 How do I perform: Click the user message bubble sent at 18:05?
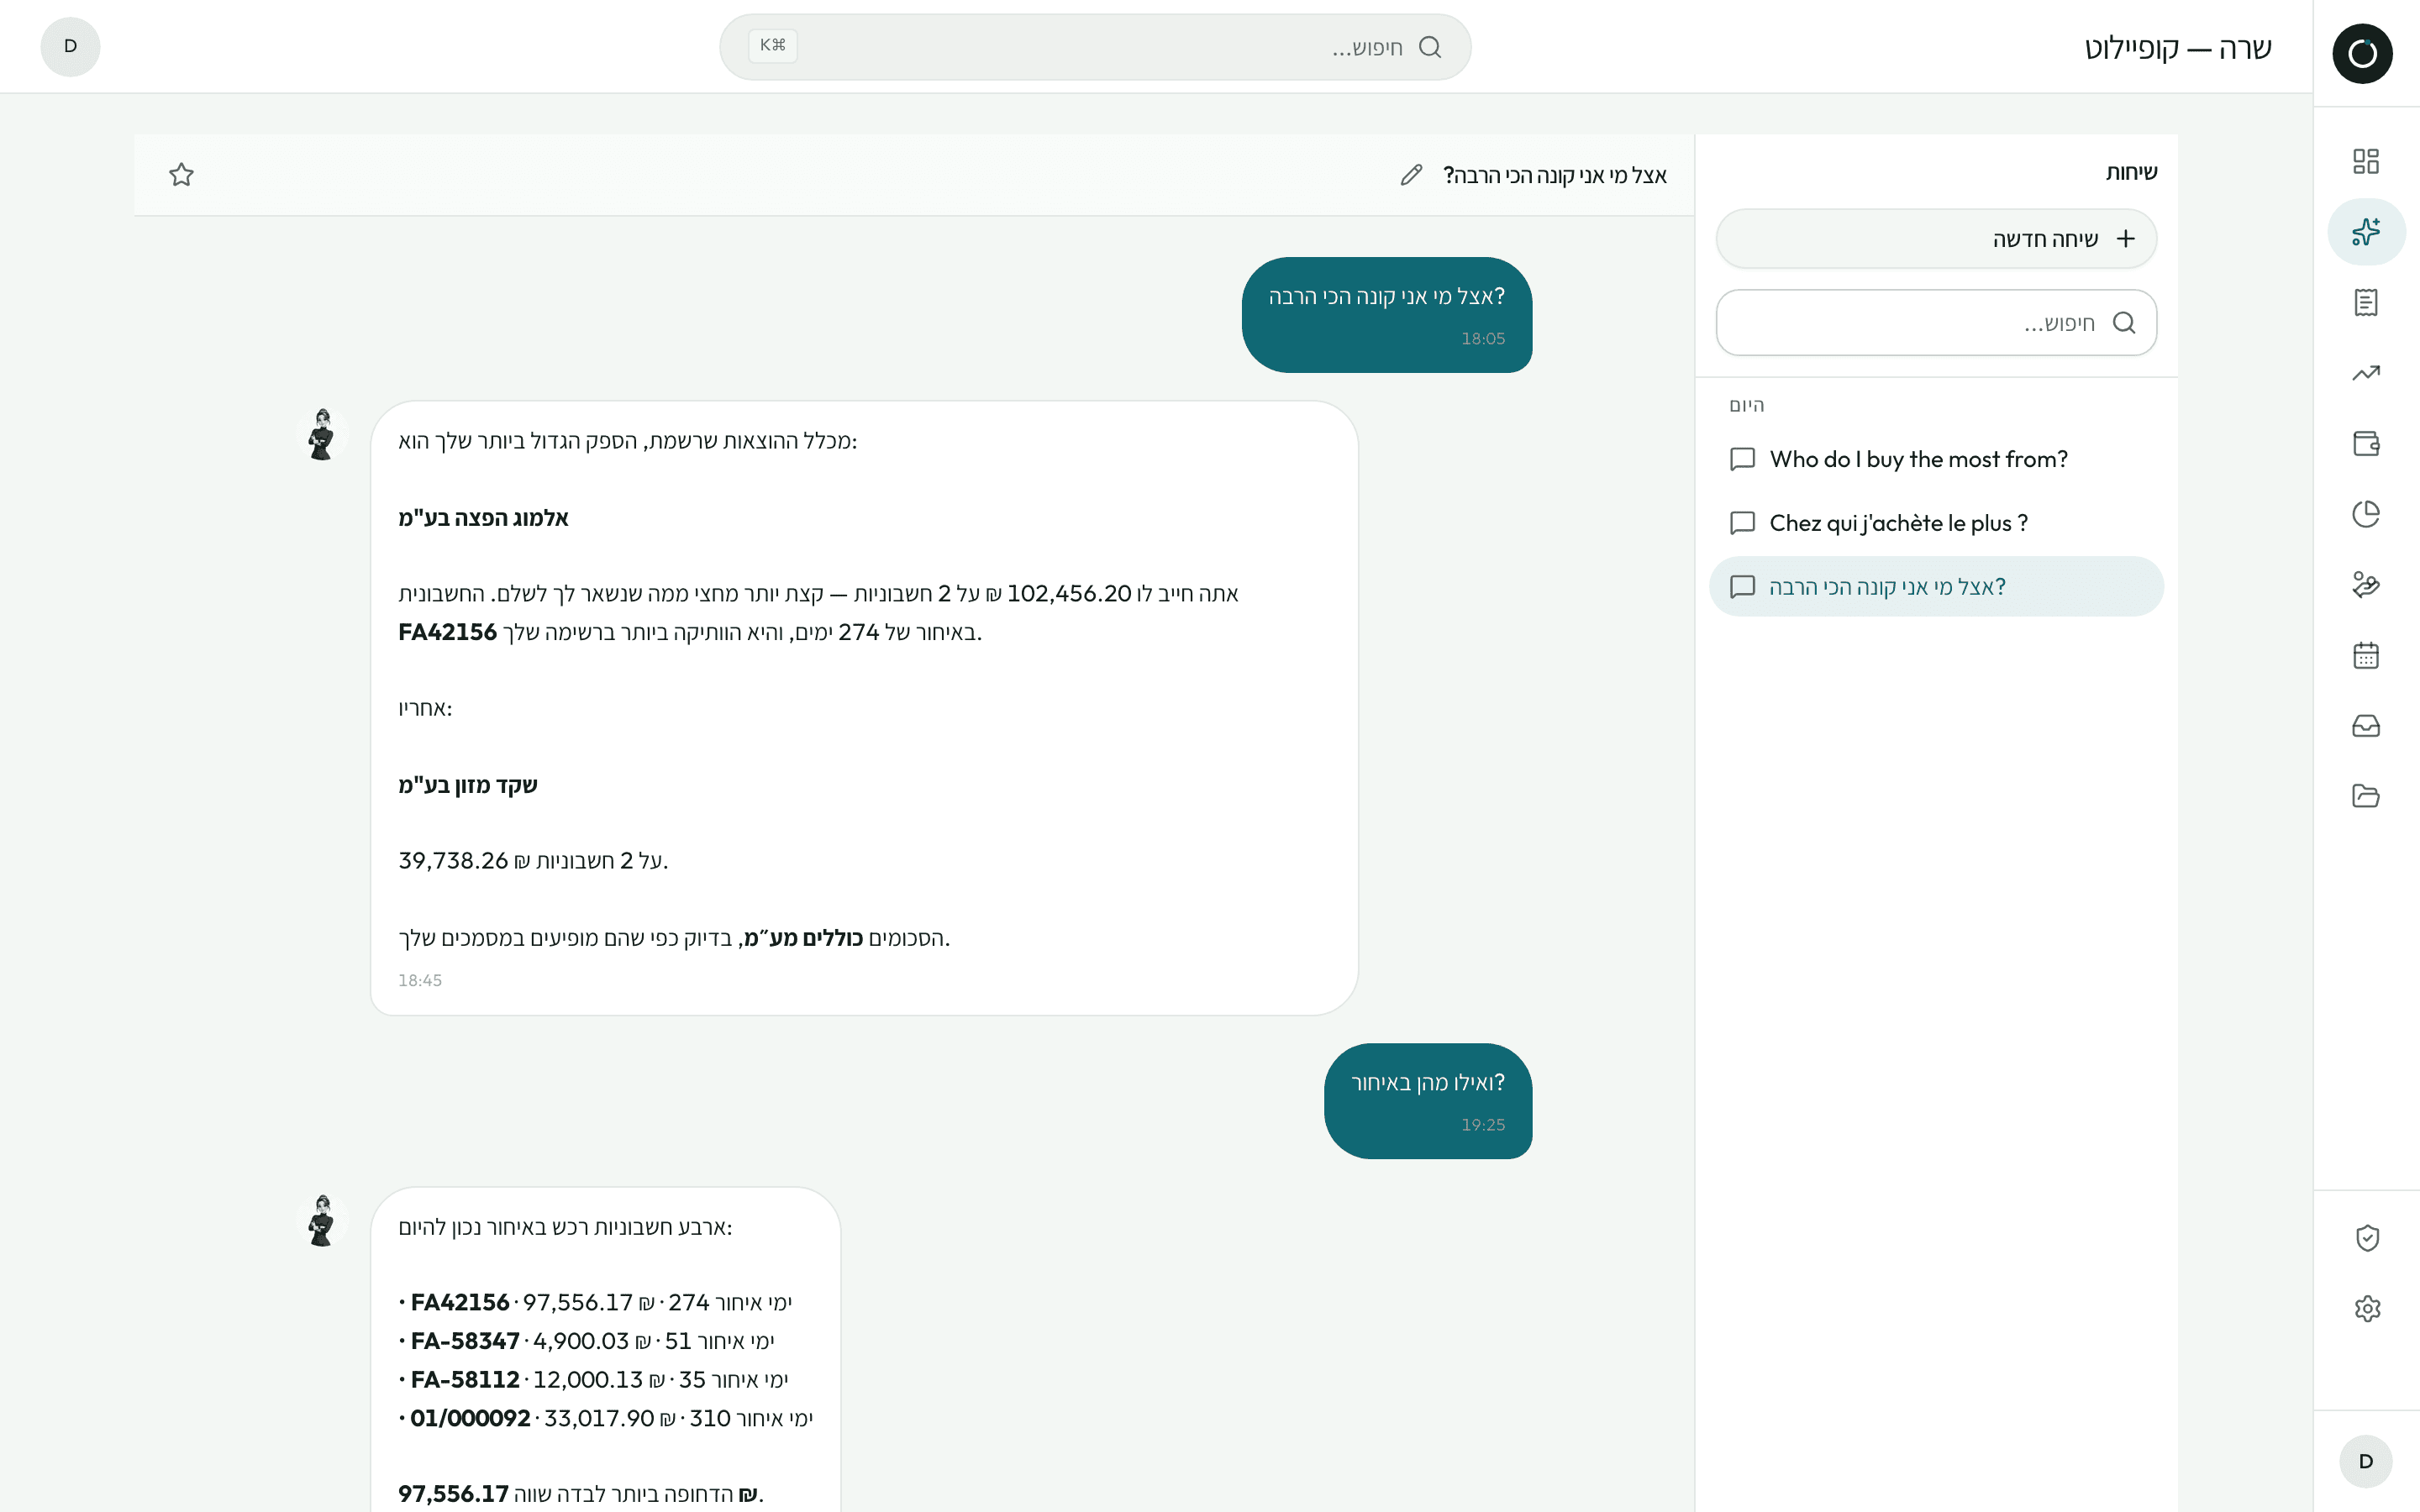point(1387,315)
